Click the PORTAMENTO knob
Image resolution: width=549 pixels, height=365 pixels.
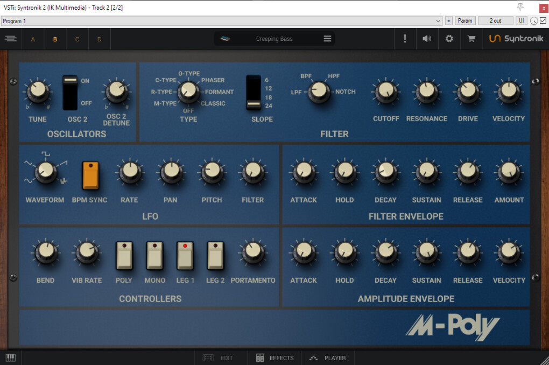253,252
